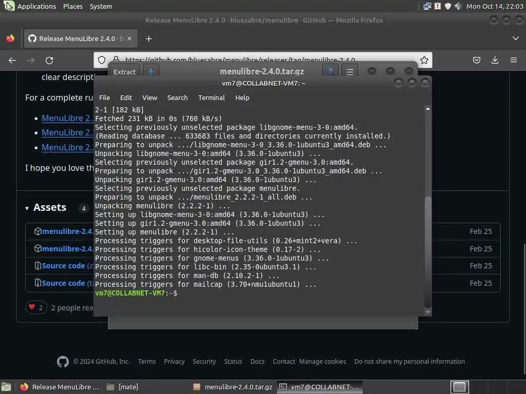Open Save to Pocket icon

click(x=476, y=61)
